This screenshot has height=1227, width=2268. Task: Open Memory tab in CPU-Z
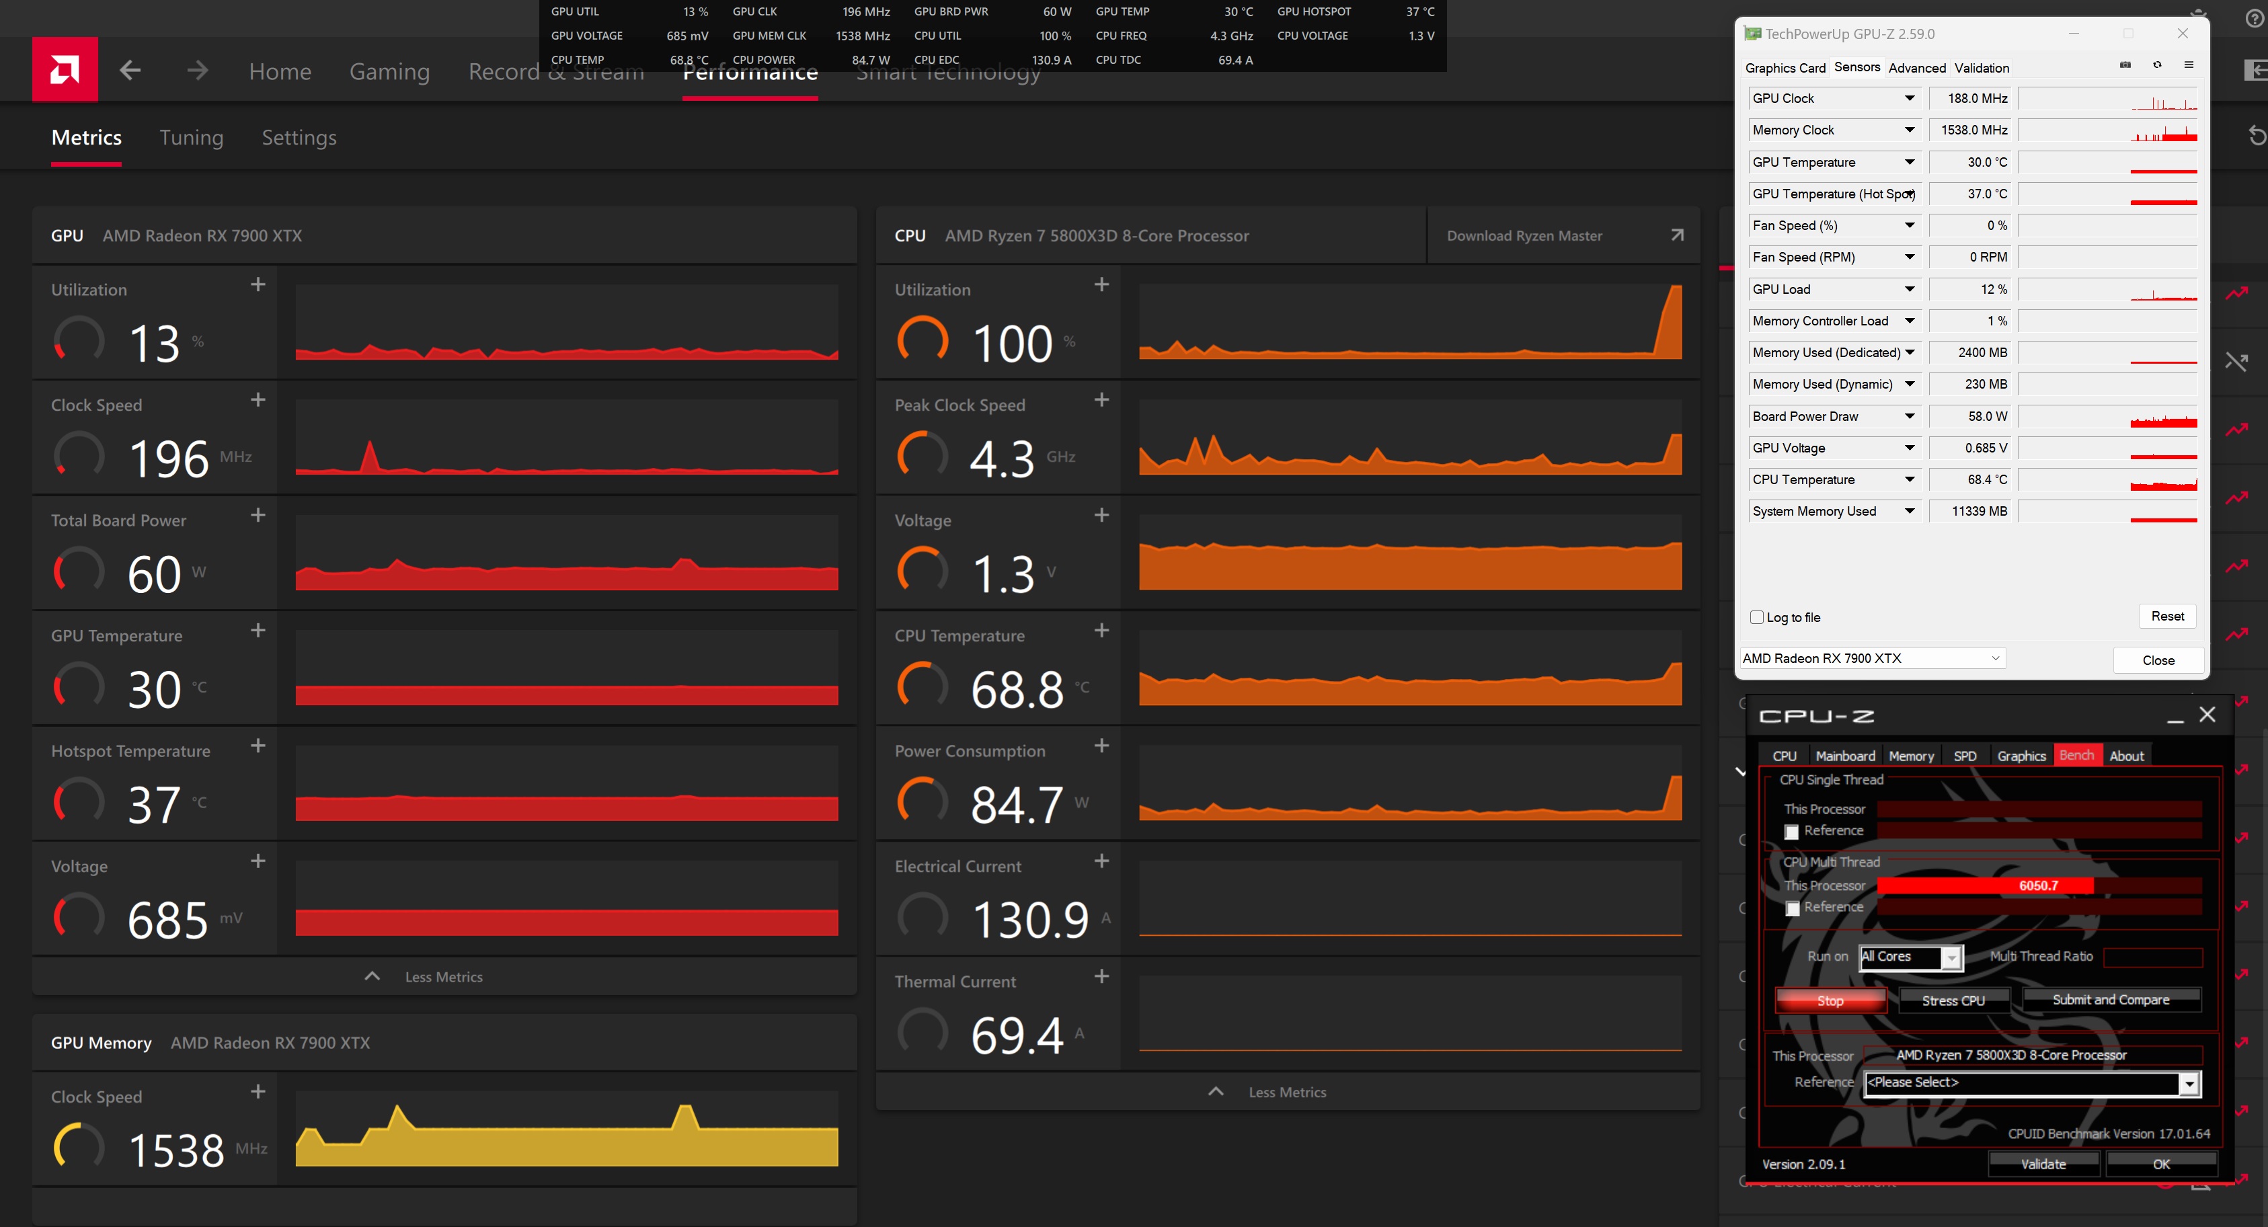[x=1910, y=756]
